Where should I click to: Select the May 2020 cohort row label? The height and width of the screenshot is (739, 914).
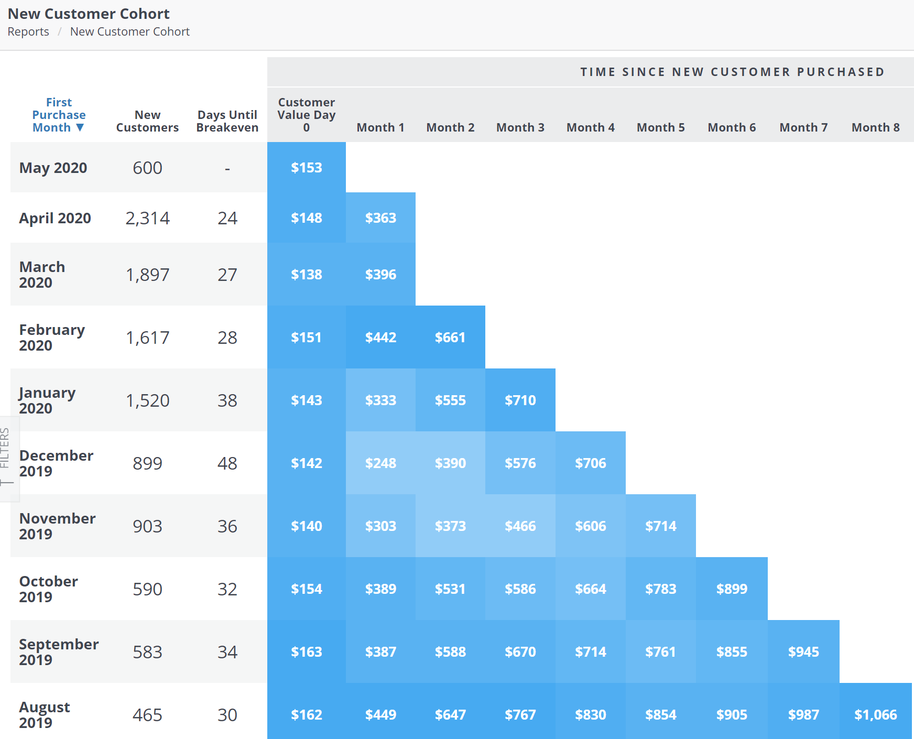pos(53,168)
